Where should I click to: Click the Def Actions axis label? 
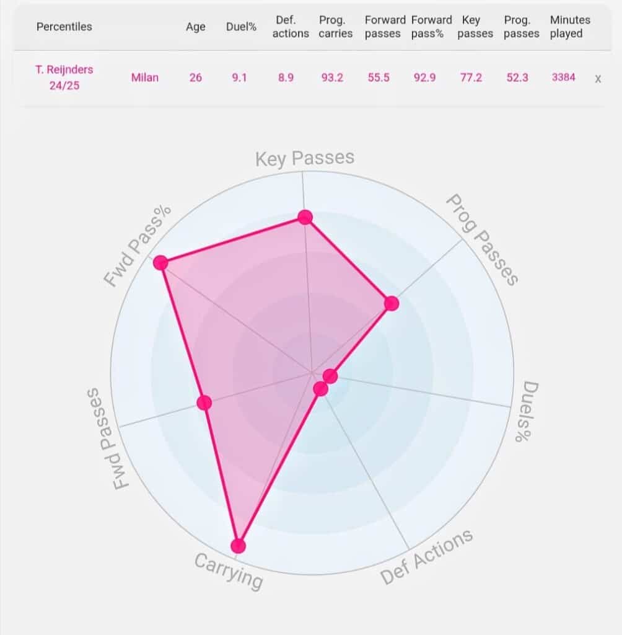(x=426, y=557)
